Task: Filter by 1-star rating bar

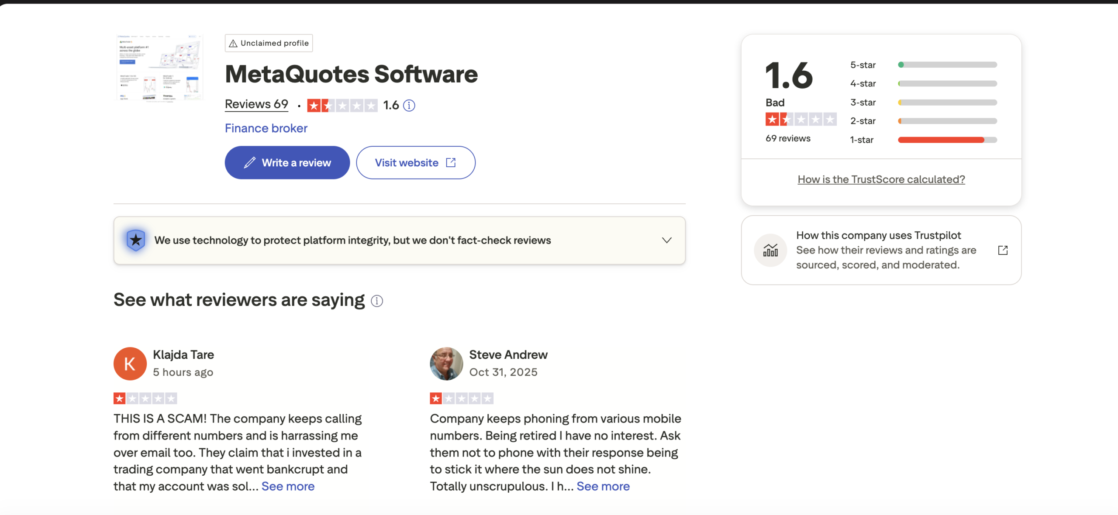Action: pos(947,140)
